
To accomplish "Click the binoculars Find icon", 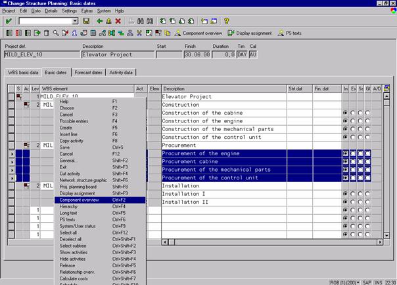I will click(x=141, y=21).
